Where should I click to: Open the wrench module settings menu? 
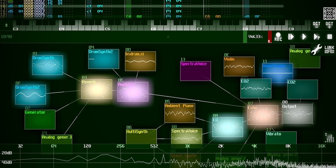pyautogui.click(x=316, y=50)
